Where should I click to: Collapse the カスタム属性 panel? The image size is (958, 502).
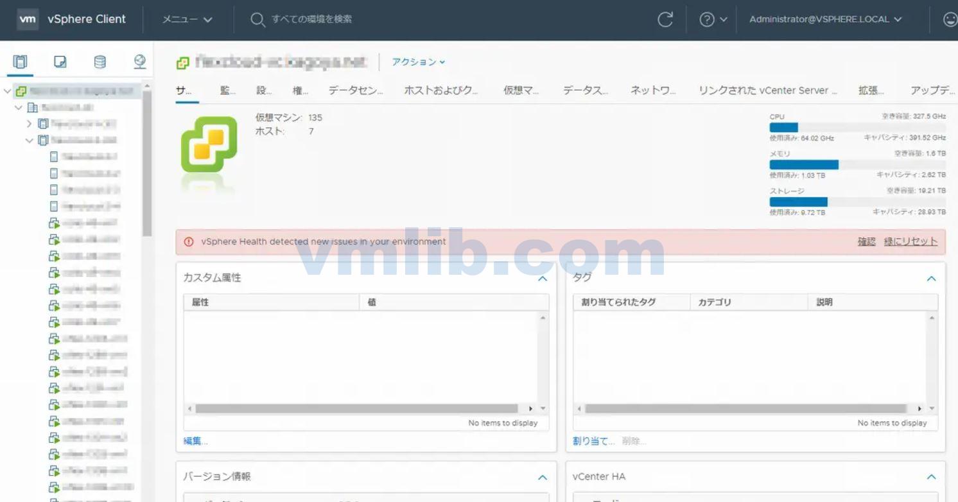pyautogui.click(x=542, y=279)
